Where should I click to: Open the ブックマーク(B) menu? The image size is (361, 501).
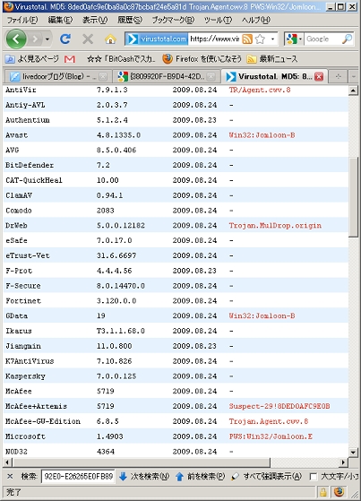(173, 20)
